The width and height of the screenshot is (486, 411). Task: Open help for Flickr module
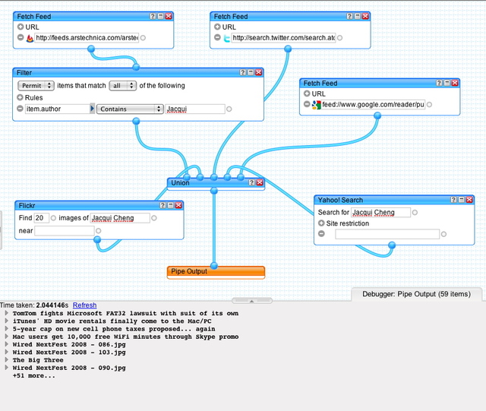click(x=163, y=205)
